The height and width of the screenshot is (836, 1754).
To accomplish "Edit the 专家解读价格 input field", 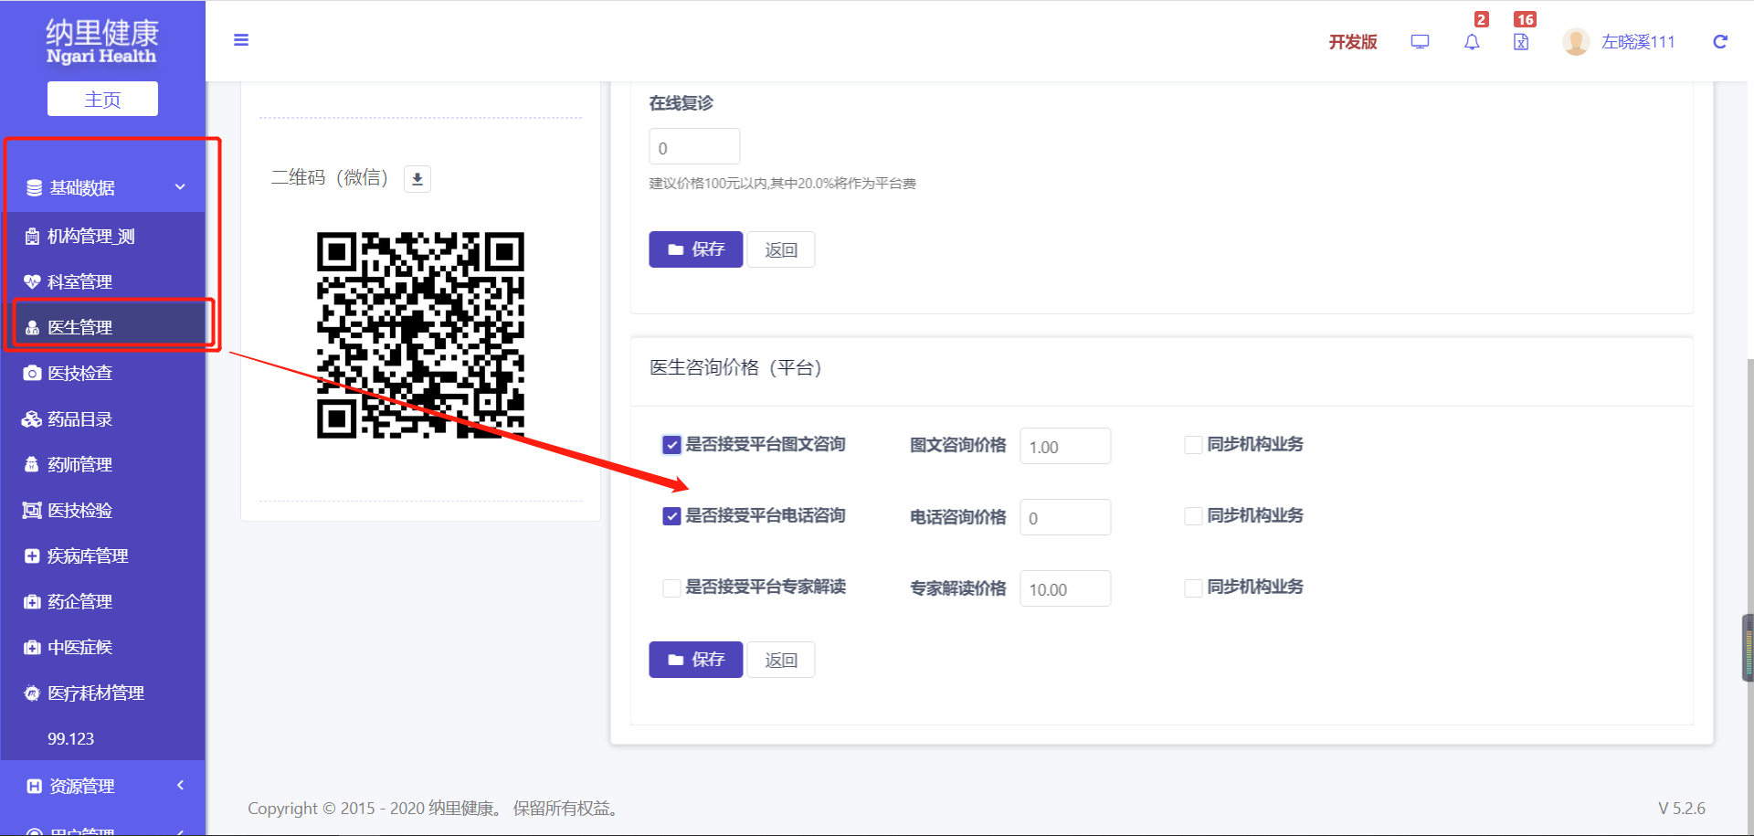I will click(1065, 588).
